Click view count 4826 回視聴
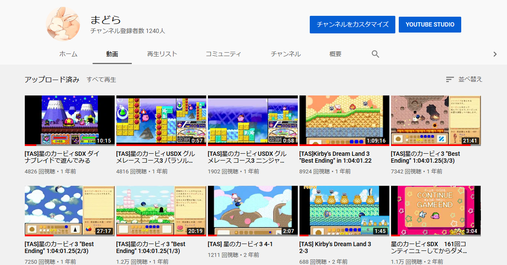507x265 pixels. click(40, 172)
